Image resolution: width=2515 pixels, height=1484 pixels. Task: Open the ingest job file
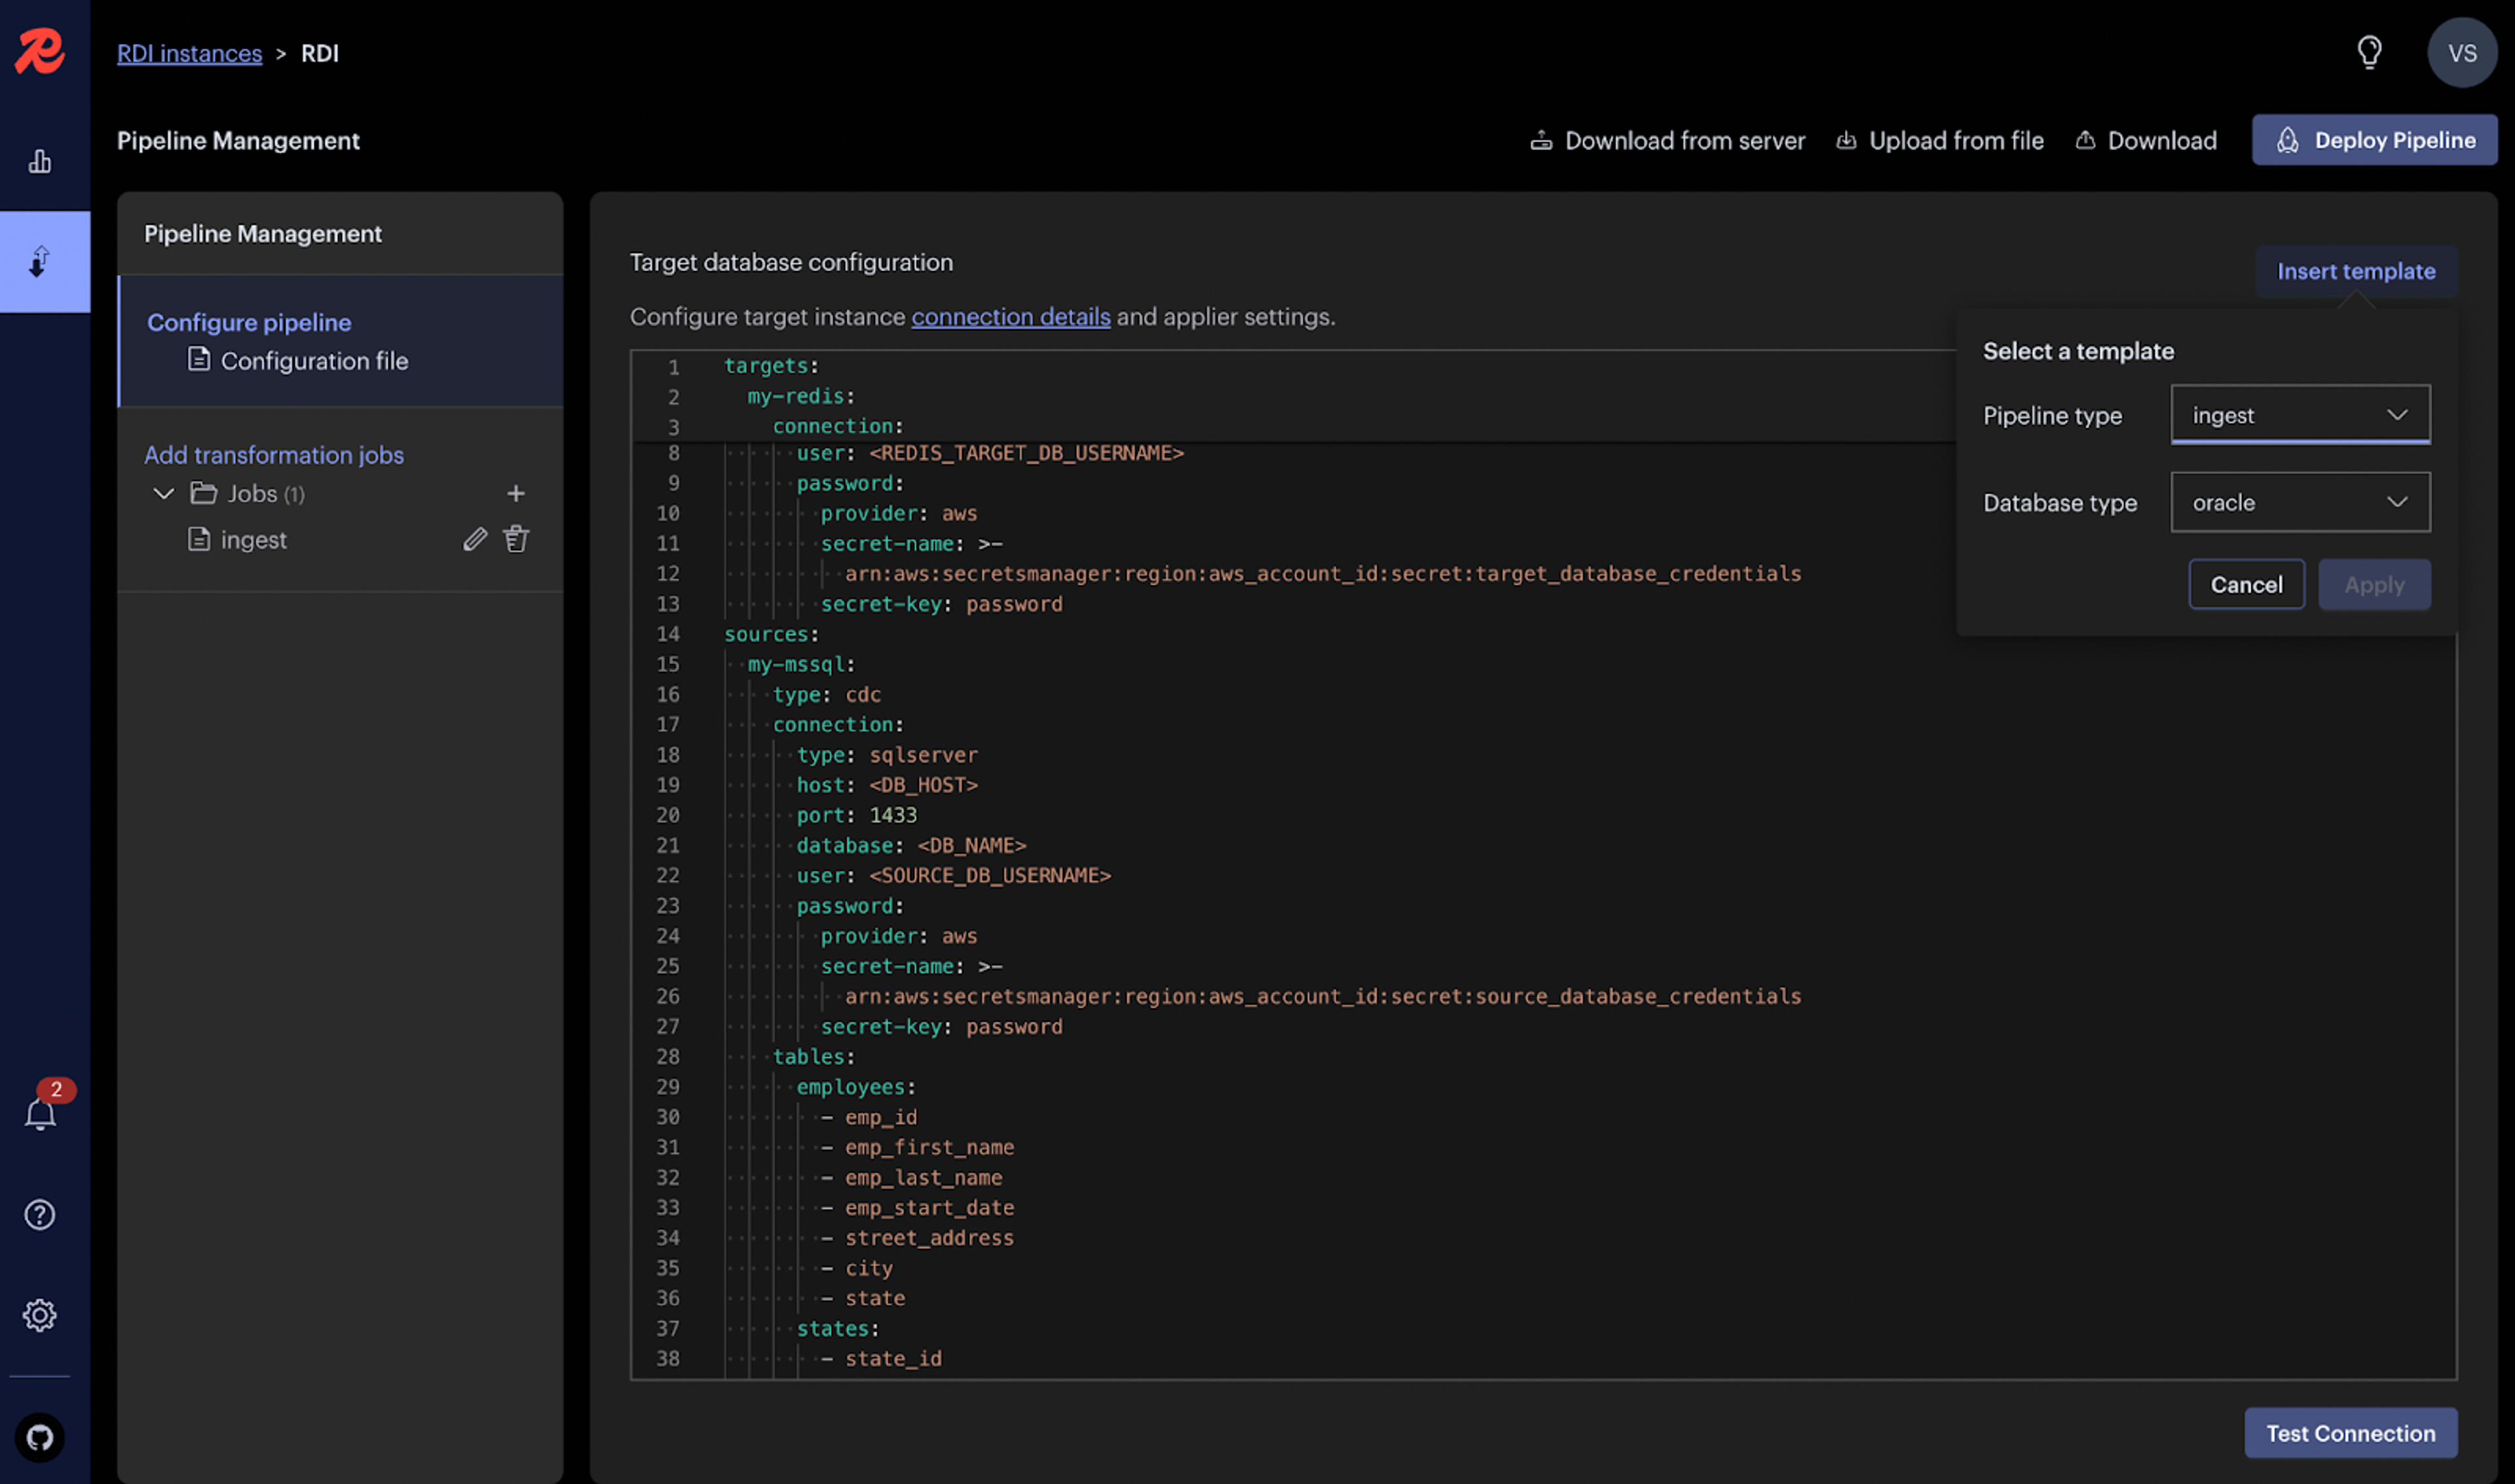tap(253, 540)
